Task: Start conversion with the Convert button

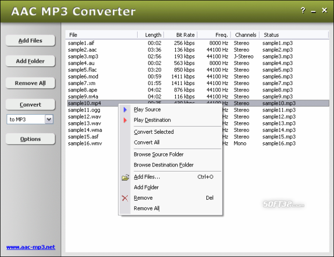Action: click(x=30, y=105)
